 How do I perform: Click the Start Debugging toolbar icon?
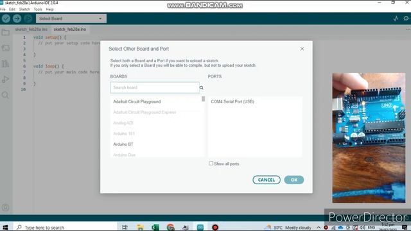(x=28, y=19)
